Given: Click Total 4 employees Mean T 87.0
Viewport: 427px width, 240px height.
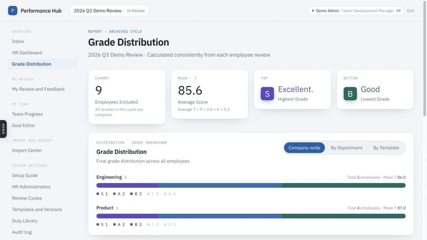Looking at the screenshot, I should coord(376,208).
